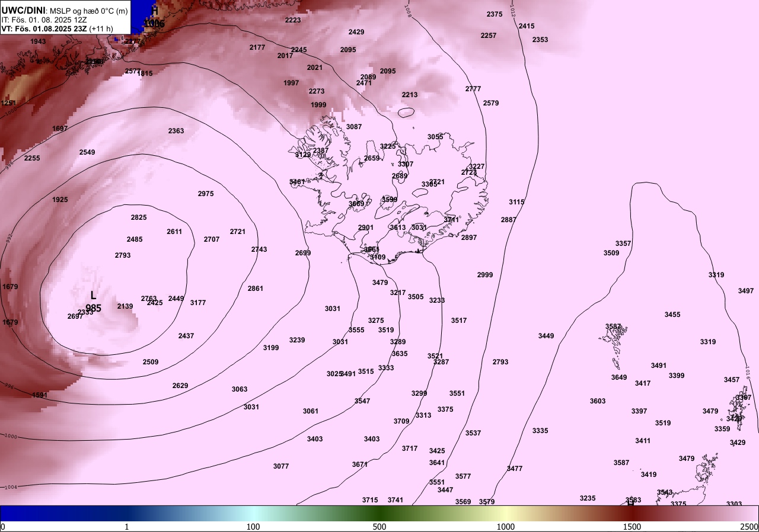Click the height value 2825
Screen dimensions: 759x532
[x=139, y=217]
